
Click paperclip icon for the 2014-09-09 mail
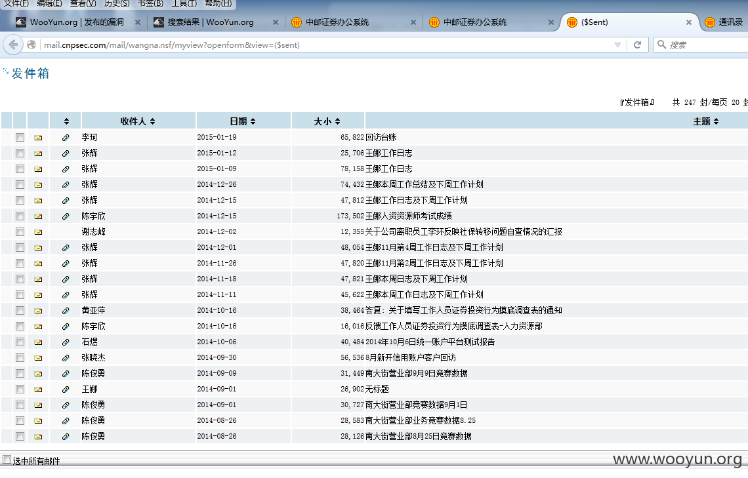(x=66, y=374)
